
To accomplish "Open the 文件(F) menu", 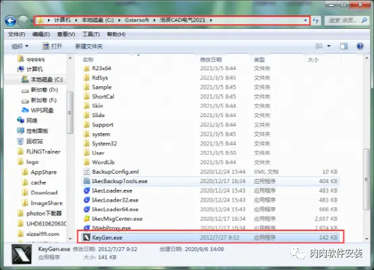I will 16,34.
